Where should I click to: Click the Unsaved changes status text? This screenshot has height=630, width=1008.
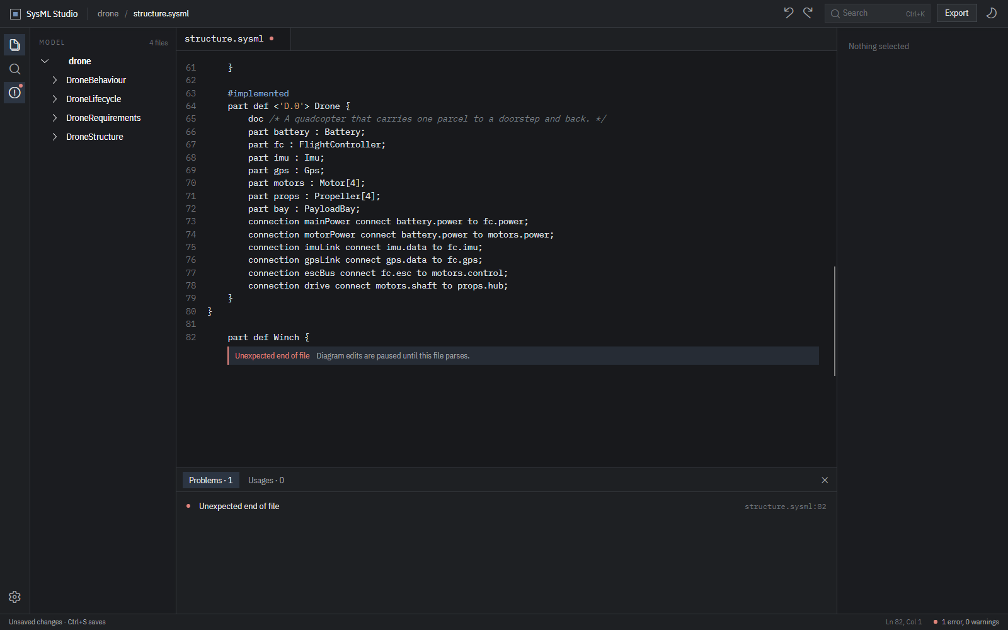57,622
